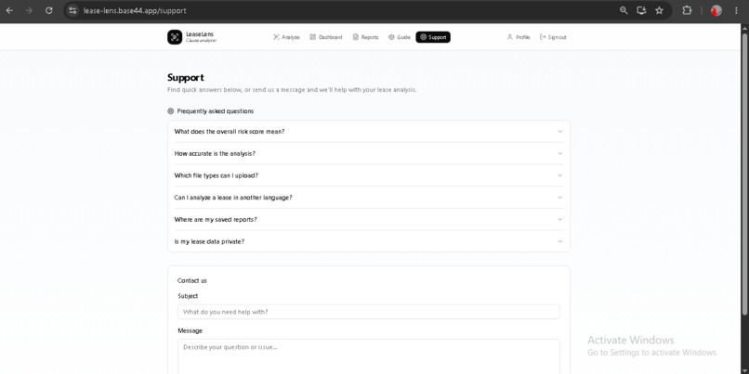Open the Analyze tab
Screen dimensions: 749x374
pos(286,37)
